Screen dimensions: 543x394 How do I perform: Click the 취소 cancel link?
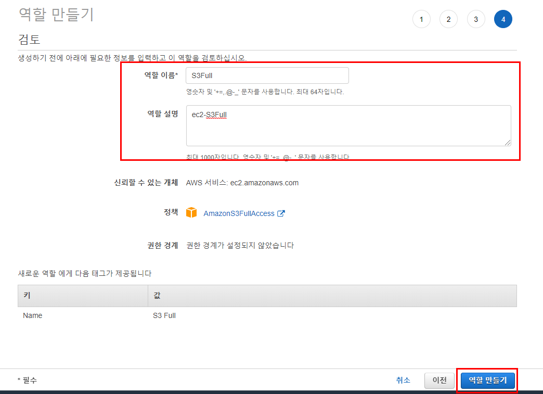[403, 380]
